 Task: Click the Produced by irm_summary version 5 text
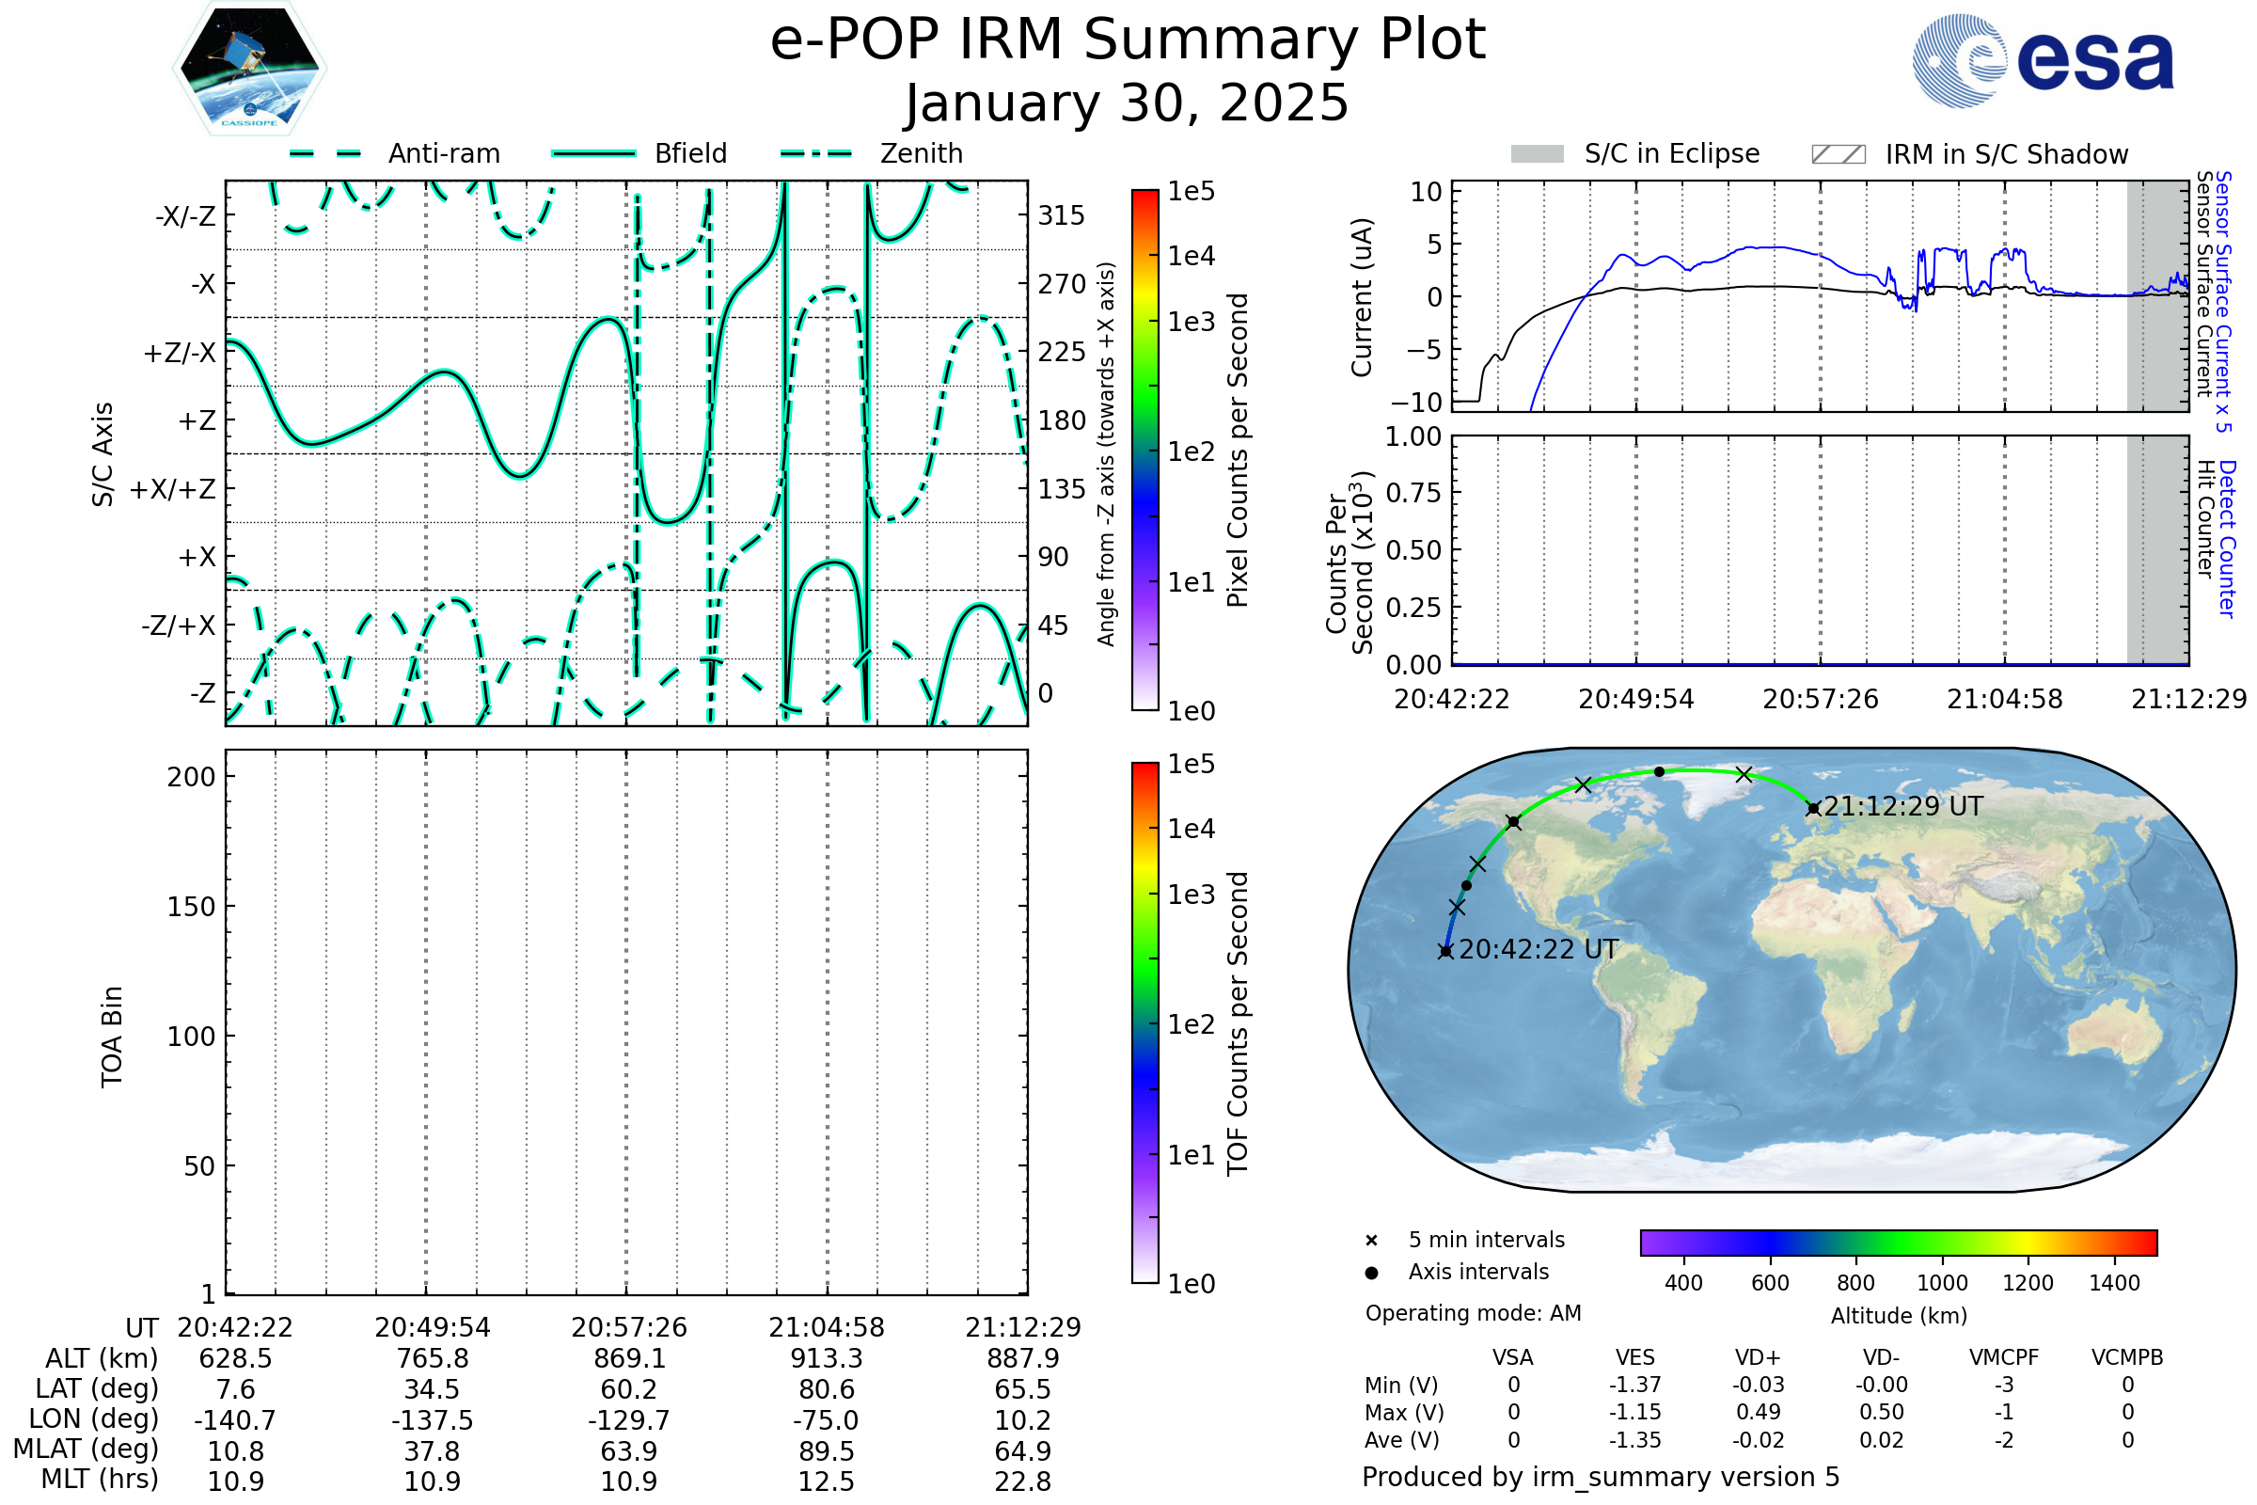(1601, 1476)
